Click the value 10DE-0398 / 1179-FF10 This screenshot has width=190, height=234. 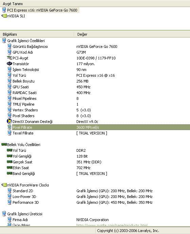(96, 58)
